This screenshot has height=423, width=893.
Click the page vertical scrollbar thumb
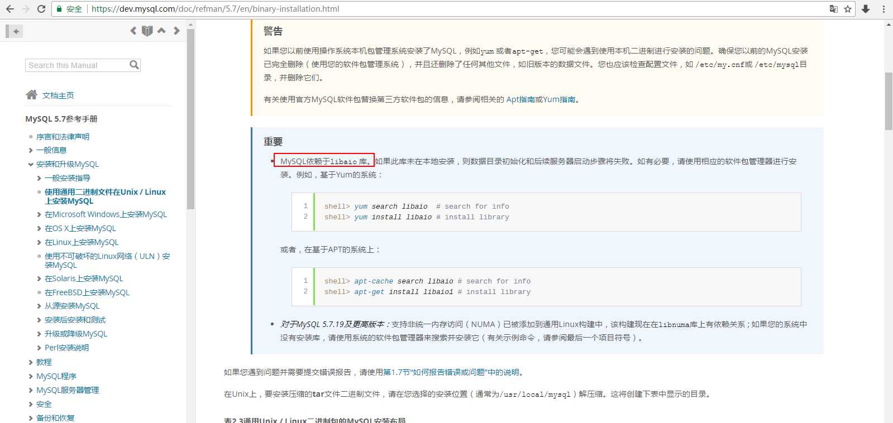pos(889,101)
